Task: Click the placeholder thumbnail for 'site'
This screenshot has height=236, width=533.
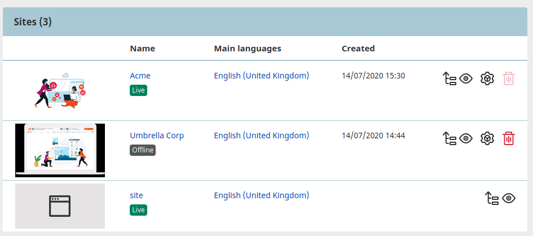Action: 60,206
